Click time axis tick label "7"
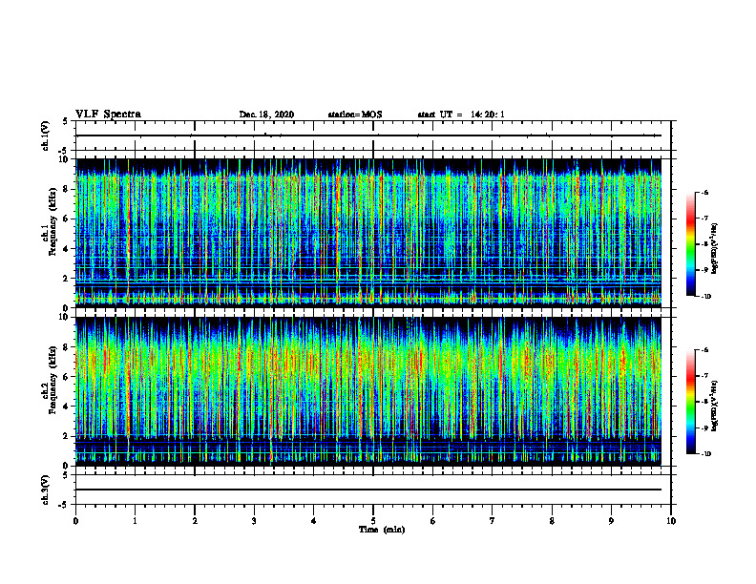The image size is (756, 584). (x=493, y=521)
